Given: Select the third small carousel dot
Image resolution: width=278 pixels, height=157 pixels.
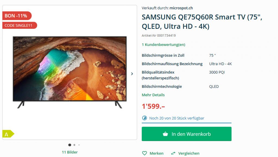Looking at the screenshot, I should [x=79, y=145].
